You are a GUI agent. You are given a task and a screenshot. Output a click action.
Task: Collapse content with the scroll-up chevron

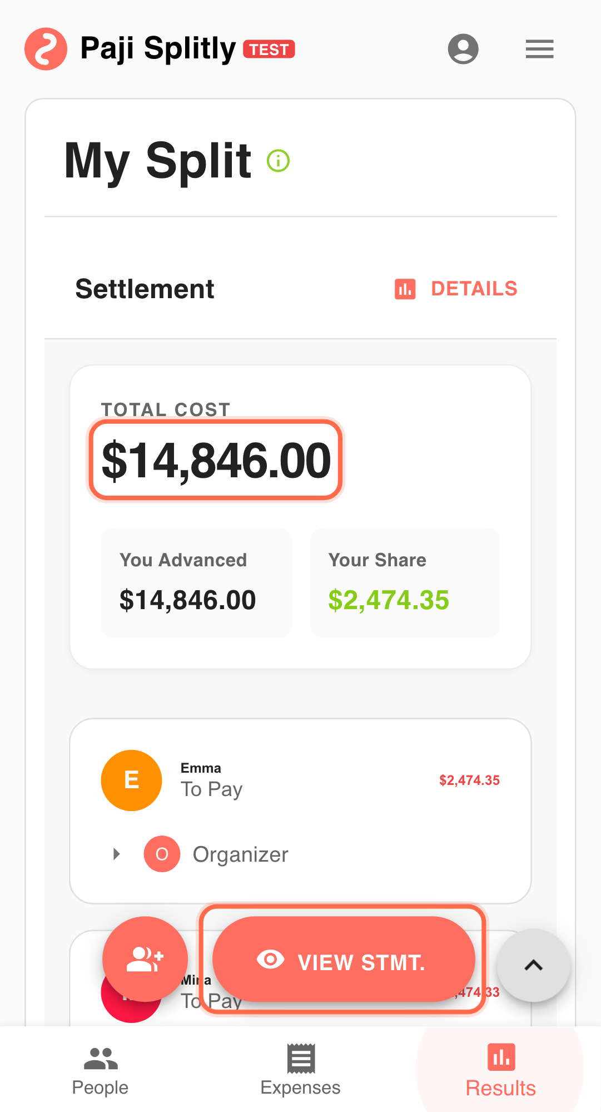[x=533, y=965]
